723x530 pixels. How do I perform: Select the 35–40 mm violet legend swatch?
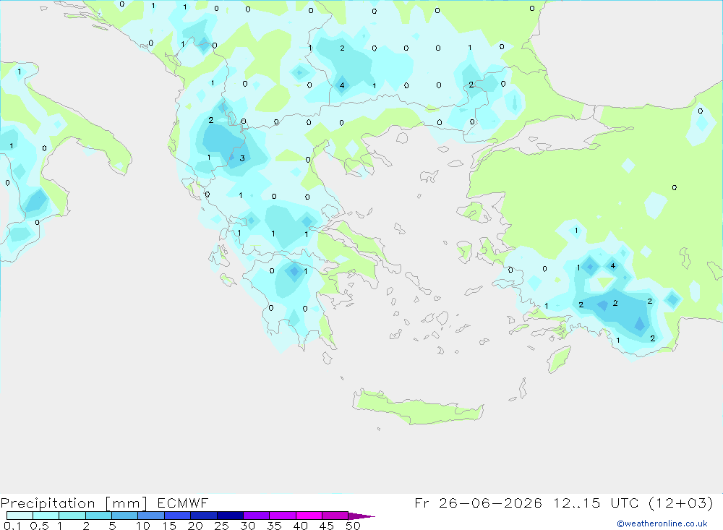tap(282, 516)
